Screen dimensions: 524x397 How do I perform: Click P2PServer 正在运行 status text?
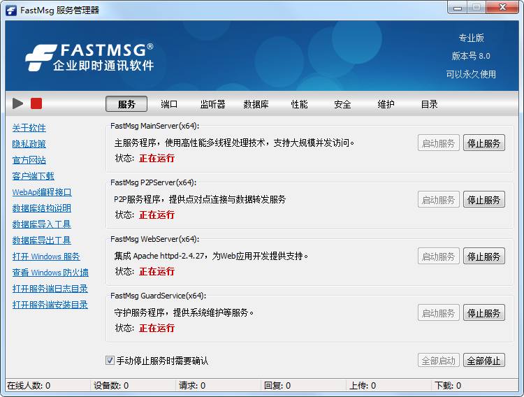pos(157,215)
